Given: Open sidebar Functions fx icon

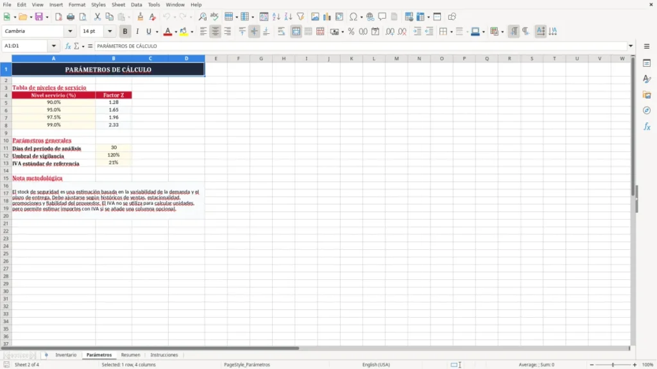Looking at the screenshot, I should click(647, 126).
